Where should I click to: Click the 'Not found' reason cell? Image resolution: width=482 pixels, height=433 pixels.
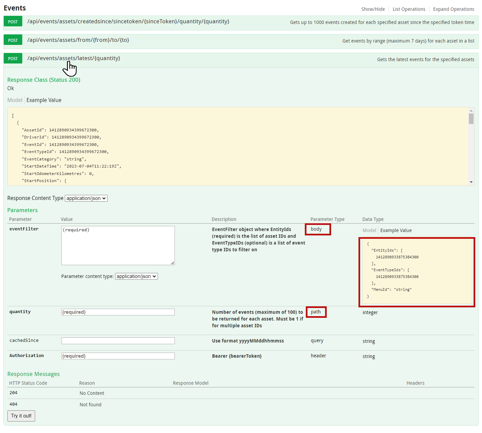tap(90, 405)
